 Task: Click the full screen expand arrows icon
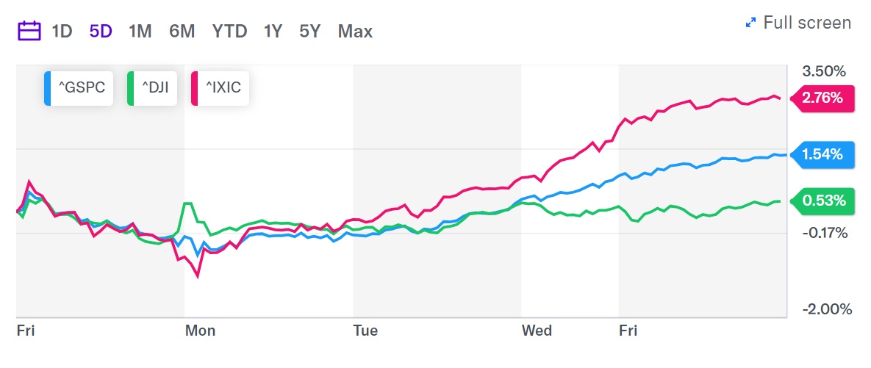pyautogui.click(x=750, y=23)
